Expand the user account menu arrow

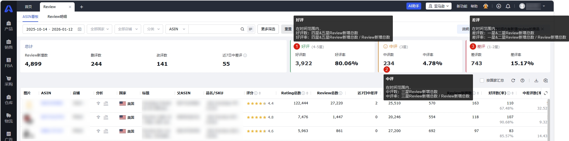[544, 6]
